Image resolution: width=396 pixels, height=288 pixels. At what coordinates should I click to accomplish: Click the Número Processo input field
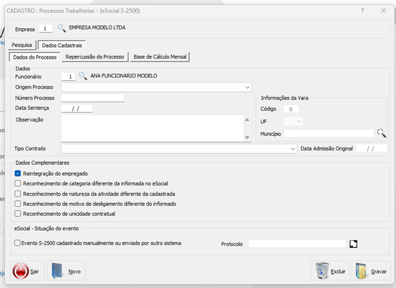point(93,98)
